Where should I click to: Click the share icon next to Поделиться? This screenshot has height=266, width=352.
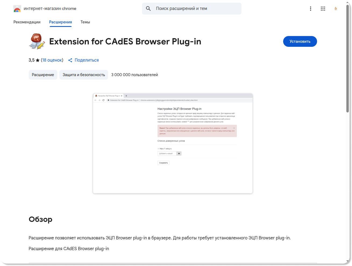click(x=70, y=60)
